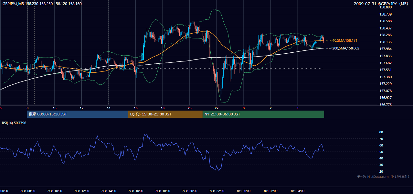
Task: Click price axis value 156.776
Action: click(x=386, y=105)
